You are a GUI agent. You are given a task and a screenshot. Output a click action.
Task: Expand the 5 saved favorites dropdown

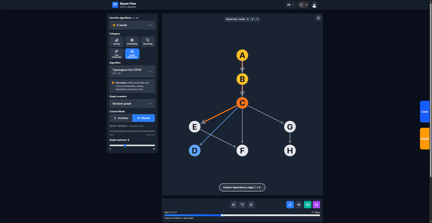coord(132,25)
